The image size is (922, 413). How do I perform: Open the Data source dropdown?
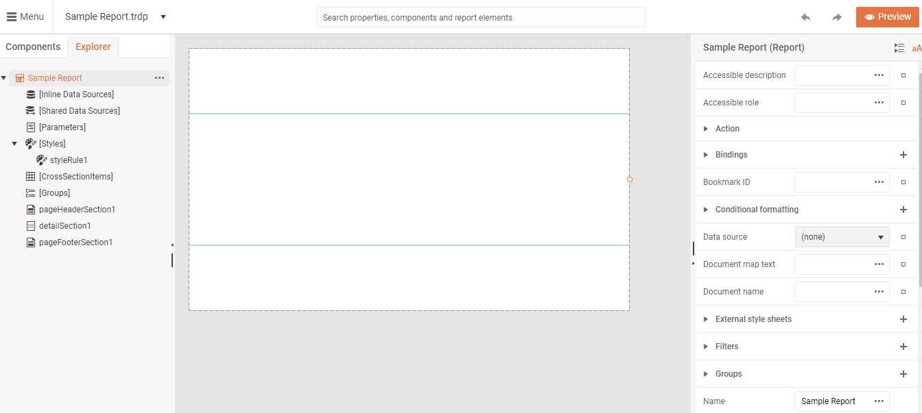point(842,237)
